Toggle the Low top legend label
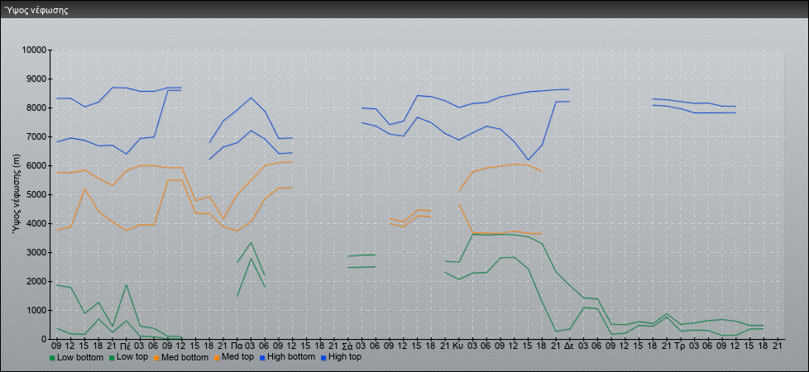 (134, 357)
